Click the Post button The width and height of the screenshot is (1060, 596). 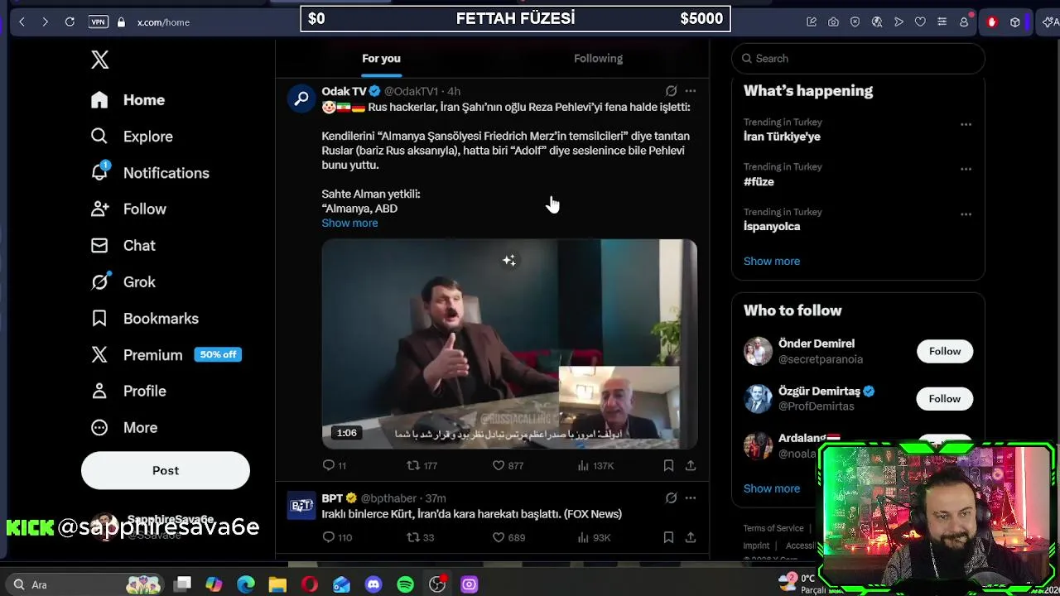click(166, 470)
